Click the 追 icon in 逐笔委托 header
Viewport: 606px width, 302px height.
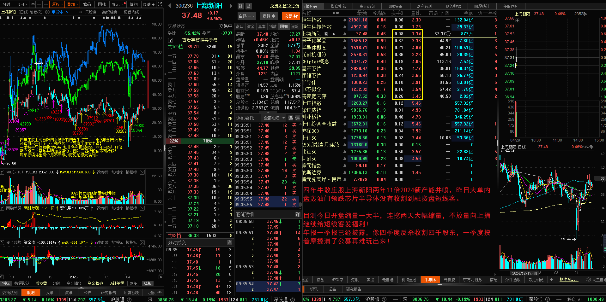click(x=291, y=118)
